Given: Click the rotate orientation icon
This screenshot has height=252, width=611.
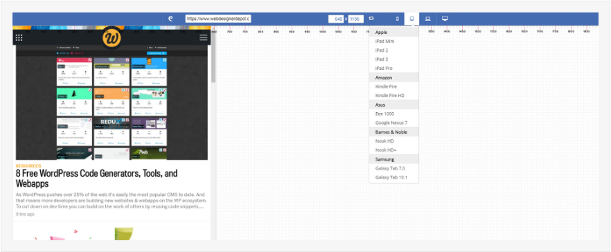Looking at the screenshot, I should click(x=371, y=18).
